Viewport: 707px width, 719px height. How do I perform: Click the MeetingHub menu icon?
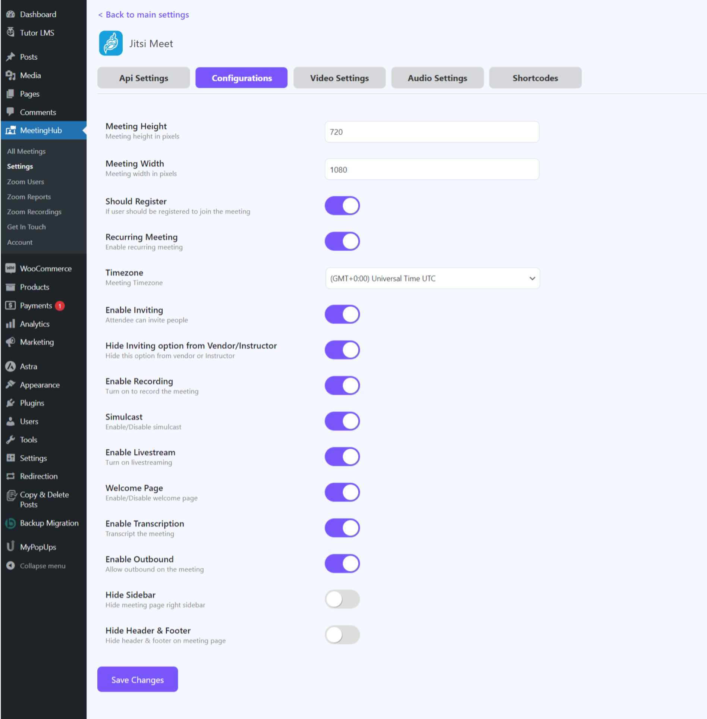coord(10,130)
